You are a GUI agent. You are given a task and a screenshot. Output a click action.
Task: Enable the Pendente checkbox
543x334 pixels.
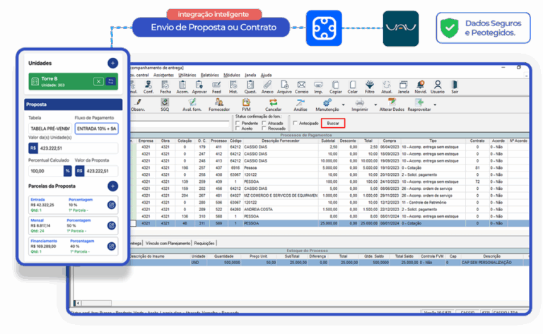pyautogui.click(x=236, y=123)
